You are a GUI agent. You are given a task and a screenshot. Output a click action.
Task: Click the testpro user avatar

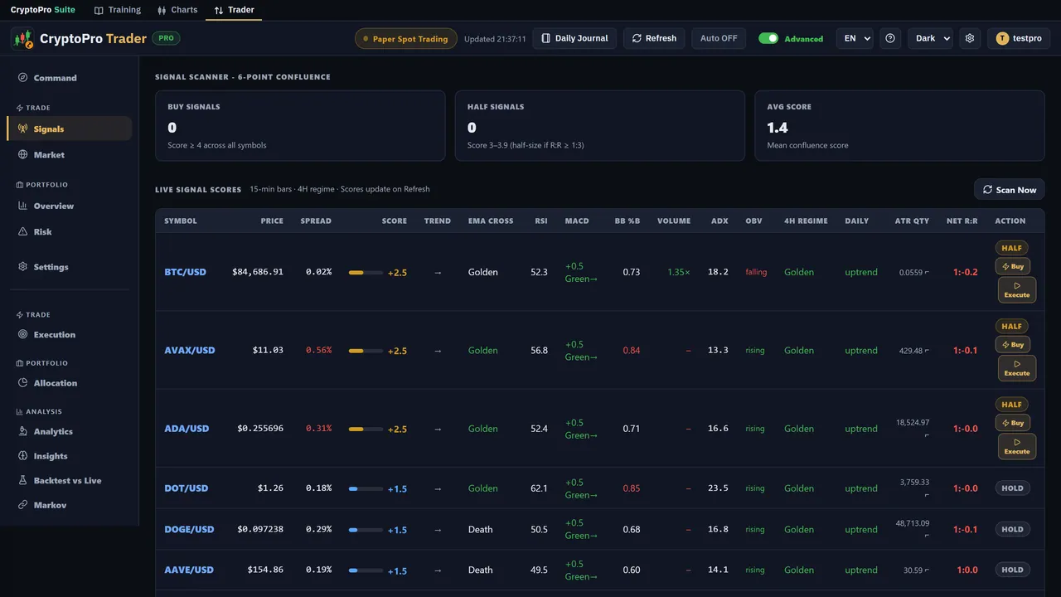click(1002, 38)
